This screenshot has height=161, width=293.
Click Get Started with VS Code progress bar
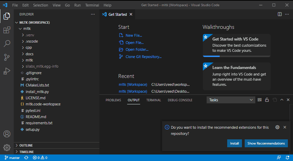pyautogui.click(x=236, y=56)
